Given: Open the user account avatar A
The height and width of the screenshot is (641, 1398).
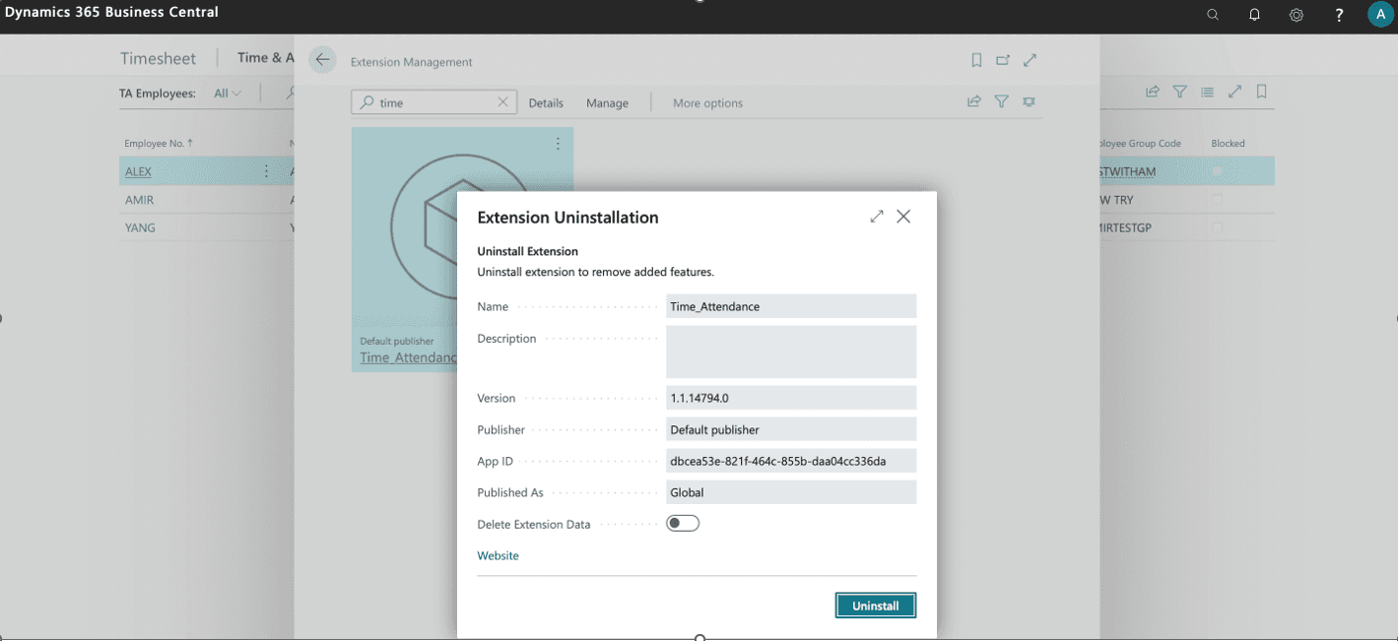Looking at the screenshot, I should (1380, 14).
